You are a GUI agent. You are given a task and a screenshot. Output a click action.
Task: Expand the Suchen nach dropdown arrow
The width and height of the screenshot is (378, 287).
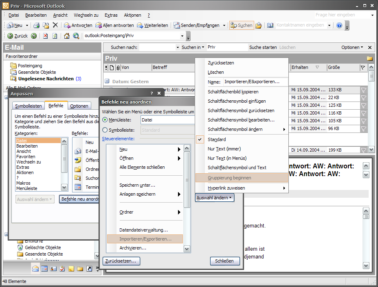click(x=178, y=48)
